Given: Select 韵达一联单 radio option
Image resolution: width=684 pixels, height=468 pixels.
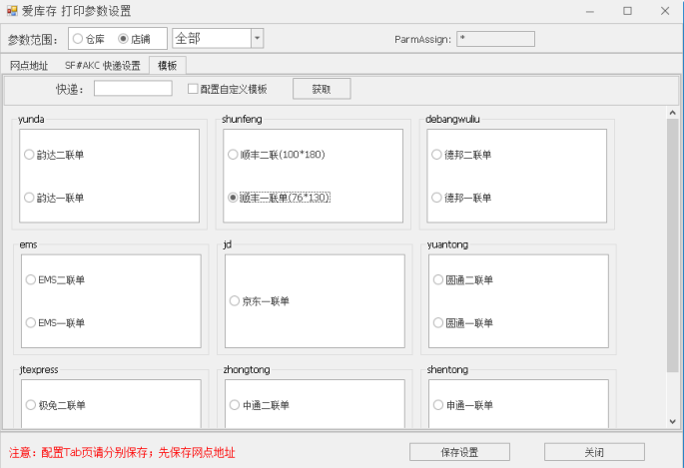Looking at the screenshot, I should pos(54,198).
